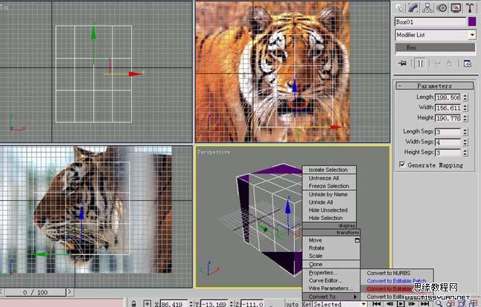Open the Selected key filter dropdown
Viewport: 481px width, 307px height.
click(363, 304)
